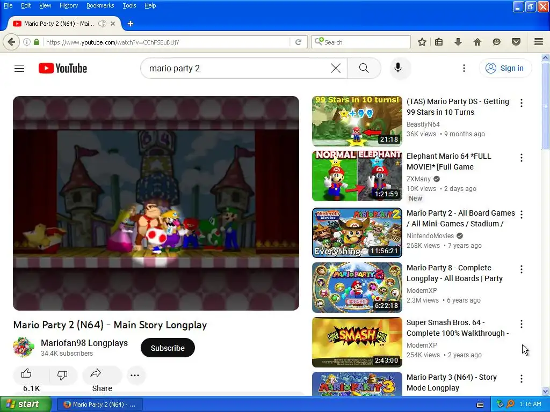
Task: Open YouTube settings three-dot menu
Action: point(464,68)
